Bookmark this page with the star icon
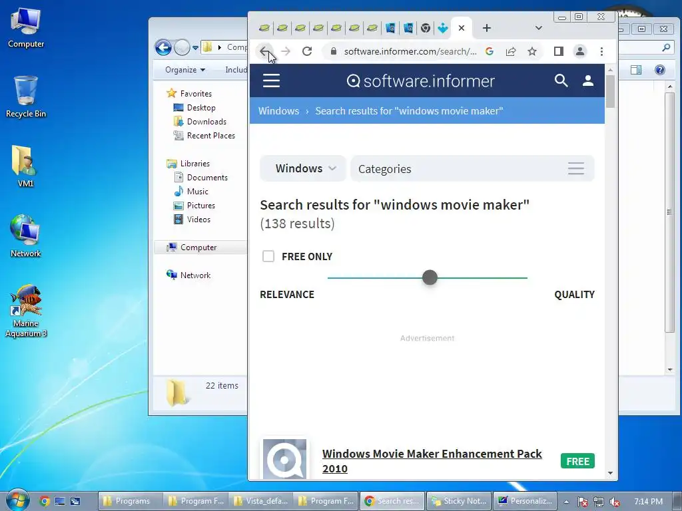 coord(532,51)
